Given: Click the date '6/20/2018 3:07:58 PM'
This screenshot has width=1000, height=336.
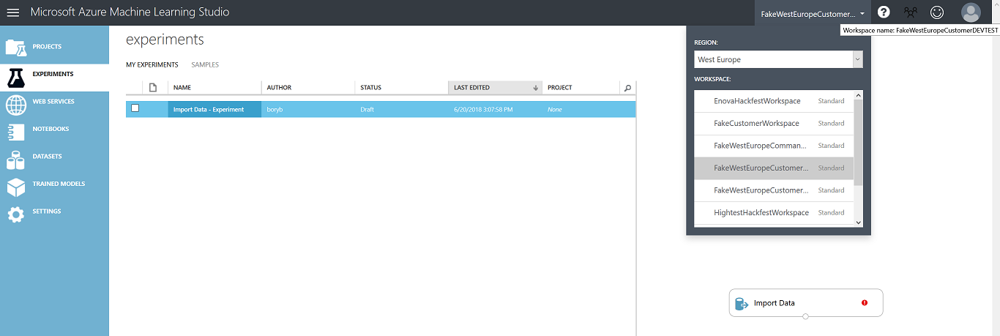Looking at the screenshot, I should [483, 110].
